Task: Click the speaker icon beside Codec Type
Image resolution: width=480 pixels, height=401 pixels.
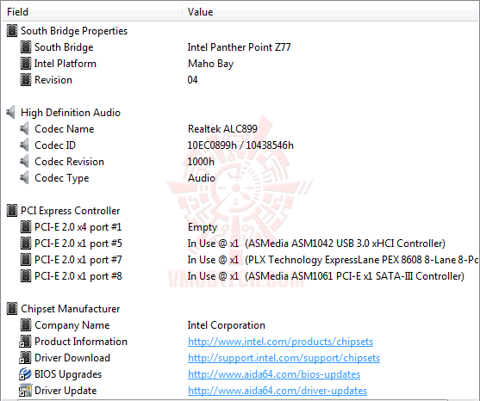Action: tap(24, 178)
